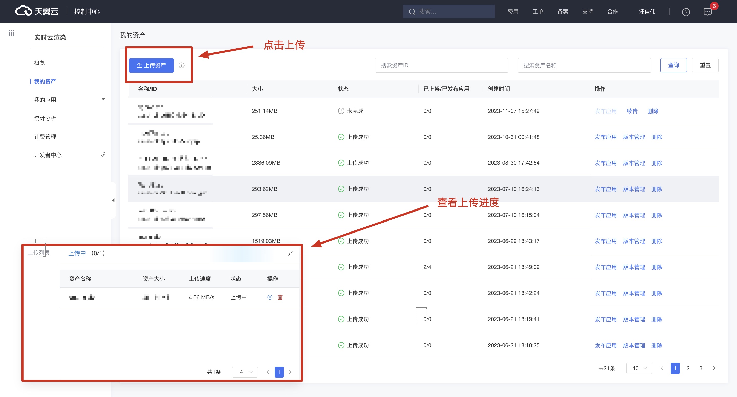Pause the uploading asset in upload list
Viewport: 737px width, 397px height.
click(x=269, y=297)
